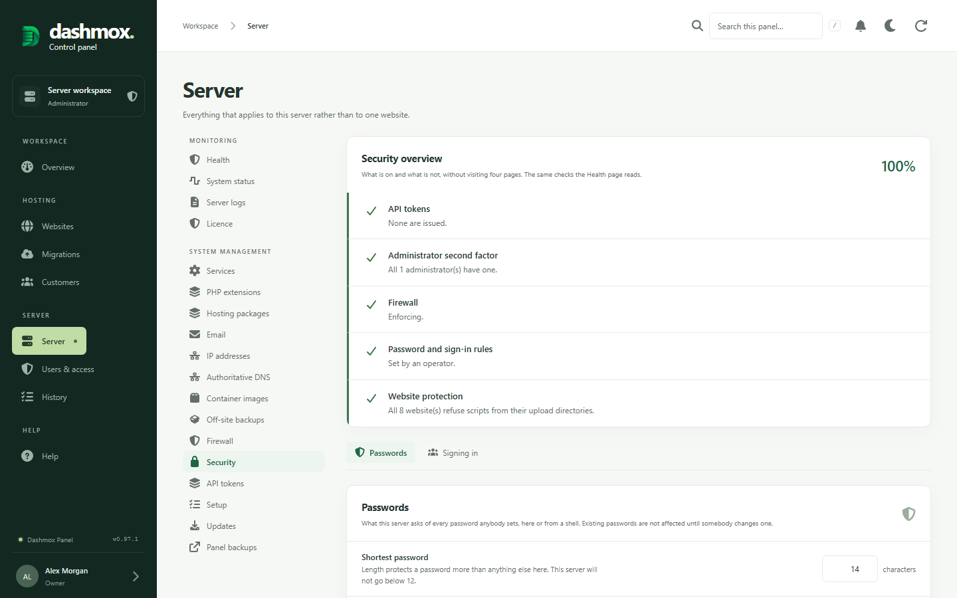Click the Help question mark icon

click(x=27, y=456)
